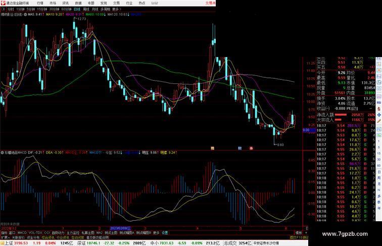382x246 pixels.
Task: Click the yellow marker icon under the candlestick chart
Action: (x=212, y=148)
